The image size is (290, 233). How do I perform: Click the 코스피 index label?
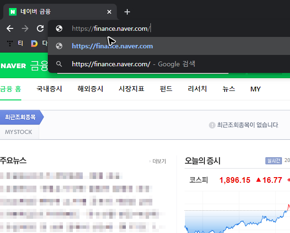[199, 180]
